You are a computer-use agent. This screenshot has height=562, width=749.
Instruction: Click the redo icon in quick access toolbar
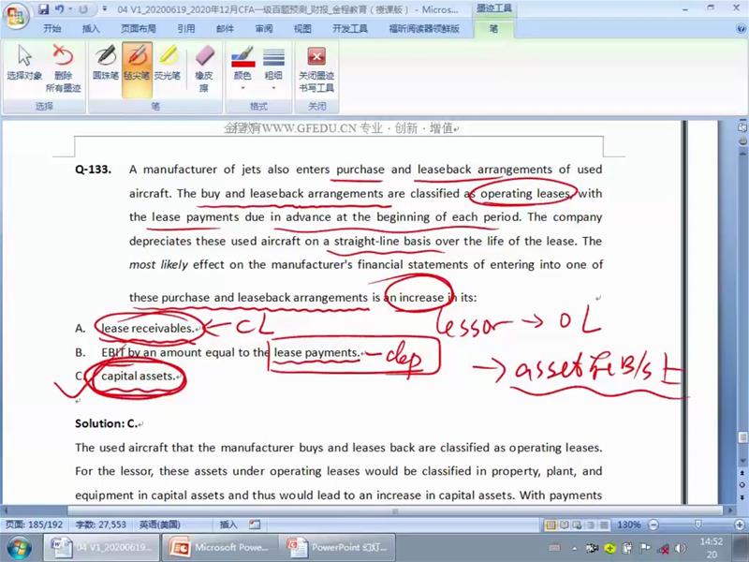[x=83, y=9]
